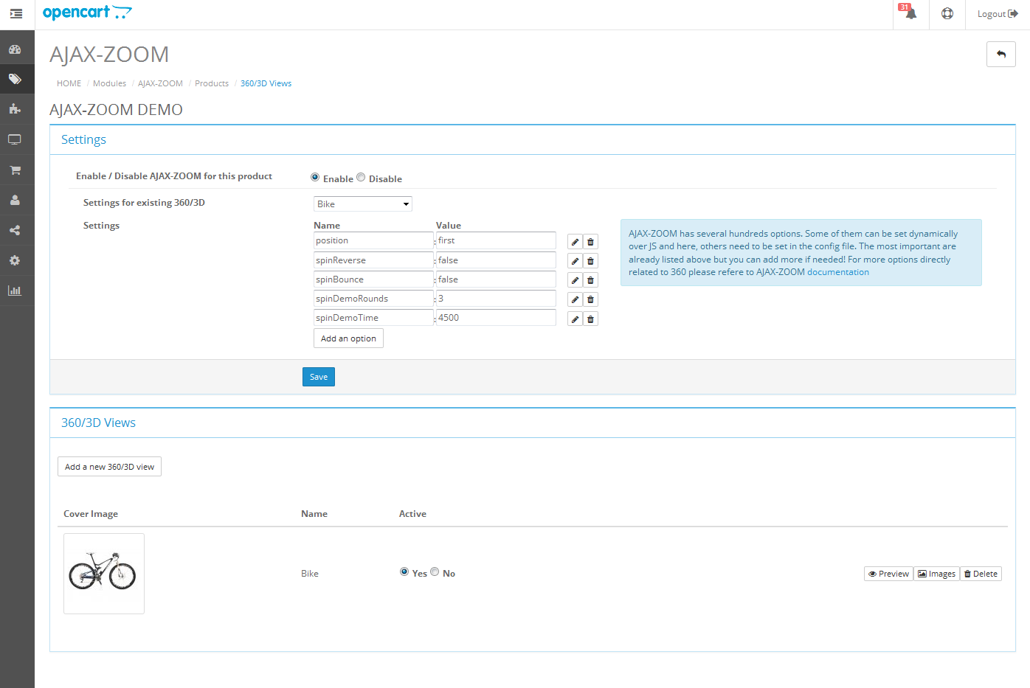Click Add an option button
Image resolution: width=1030 pixels, height=688 pixels.
(x=348, y=338)
